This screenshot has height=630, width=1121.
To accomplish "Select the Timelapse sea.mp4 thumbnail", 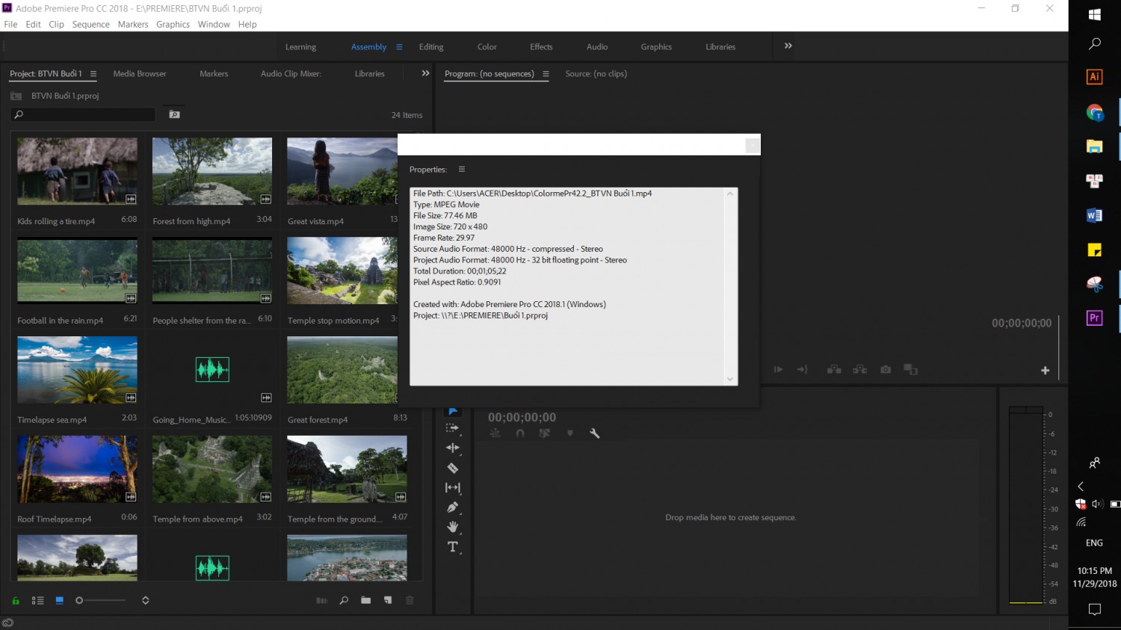I will tap(77, 370).
